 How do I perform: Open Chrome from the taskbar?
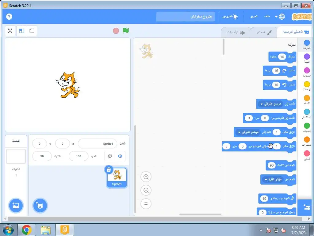click(x=27, y=230)
